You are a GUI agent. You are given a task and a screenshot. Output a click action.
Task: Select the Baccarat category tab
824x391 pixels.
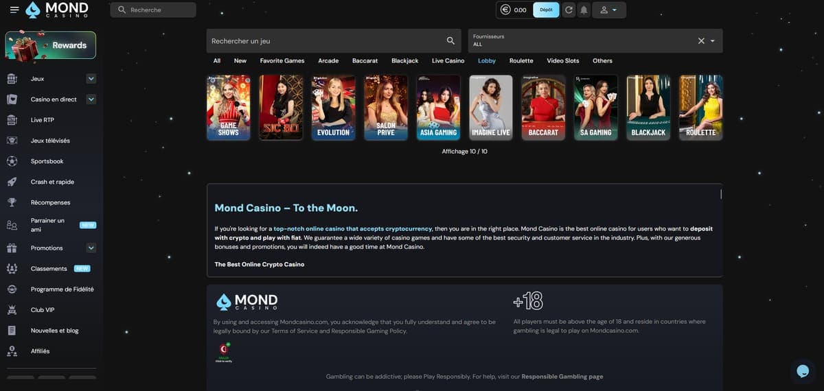pyautogui.click(x=365, y=60)
